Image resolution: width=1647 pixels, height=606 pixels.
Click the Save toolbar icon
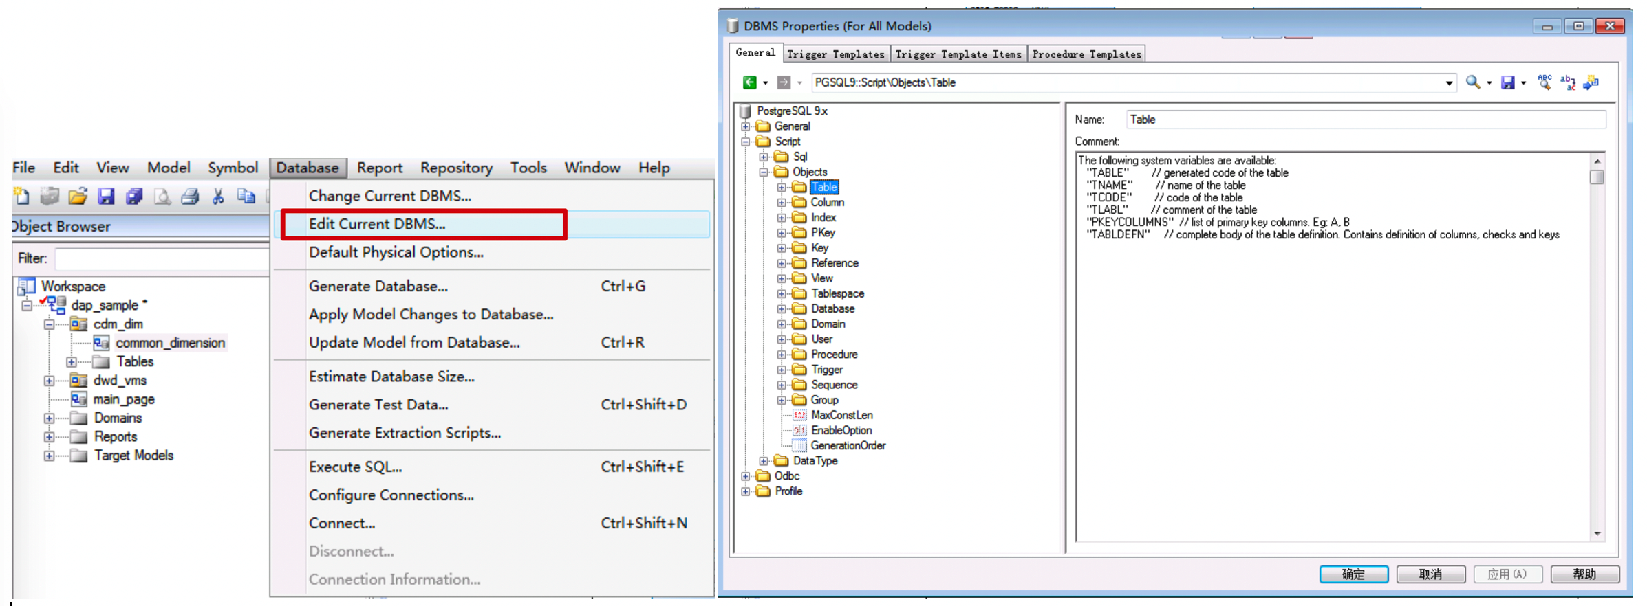(x=106, y=197)
